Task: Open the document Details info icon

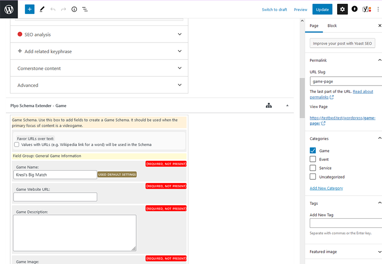Action: [74, 9]
